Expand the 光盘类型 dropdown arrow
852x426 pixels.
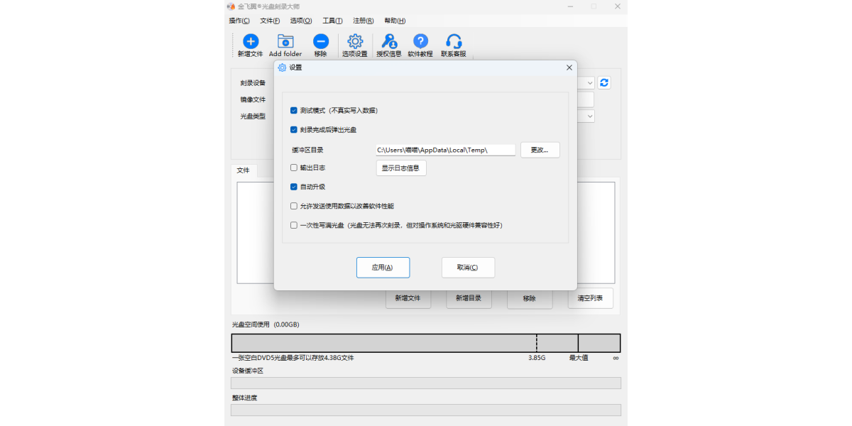(590, 116)
